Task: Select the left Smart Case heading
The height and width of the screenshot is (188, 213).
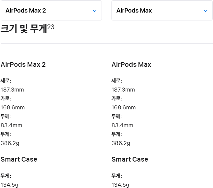Action: pyautogui.click(x=19, y=159)
